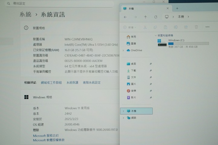Open the 網域或工作群組 link
The width and height of the screenshot is (218, 145).
[x=51, y=83]
